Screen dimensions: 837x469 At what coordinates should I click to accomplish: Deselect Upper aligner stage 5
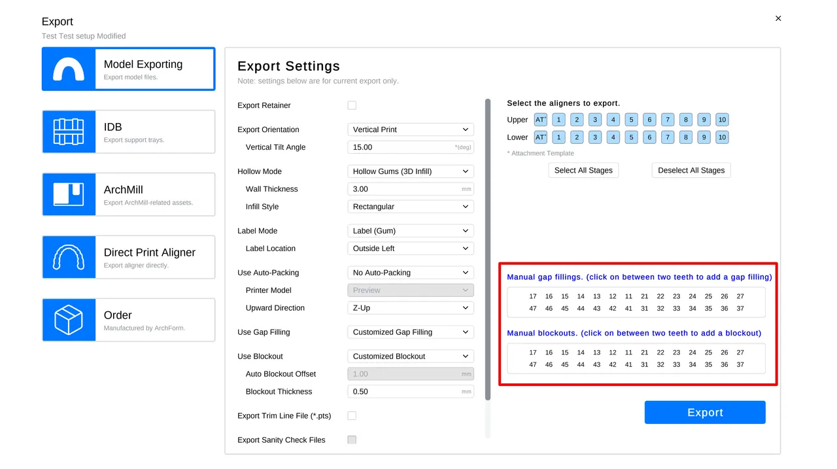(631, 120)
